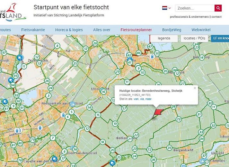229x167 pixels.
Task: Open the locaties / POIs panel
Action: click(x=194, y=38)
